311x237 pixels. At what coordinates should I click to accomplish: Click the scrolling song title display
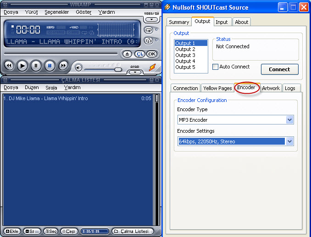click(x=72, y=41)
